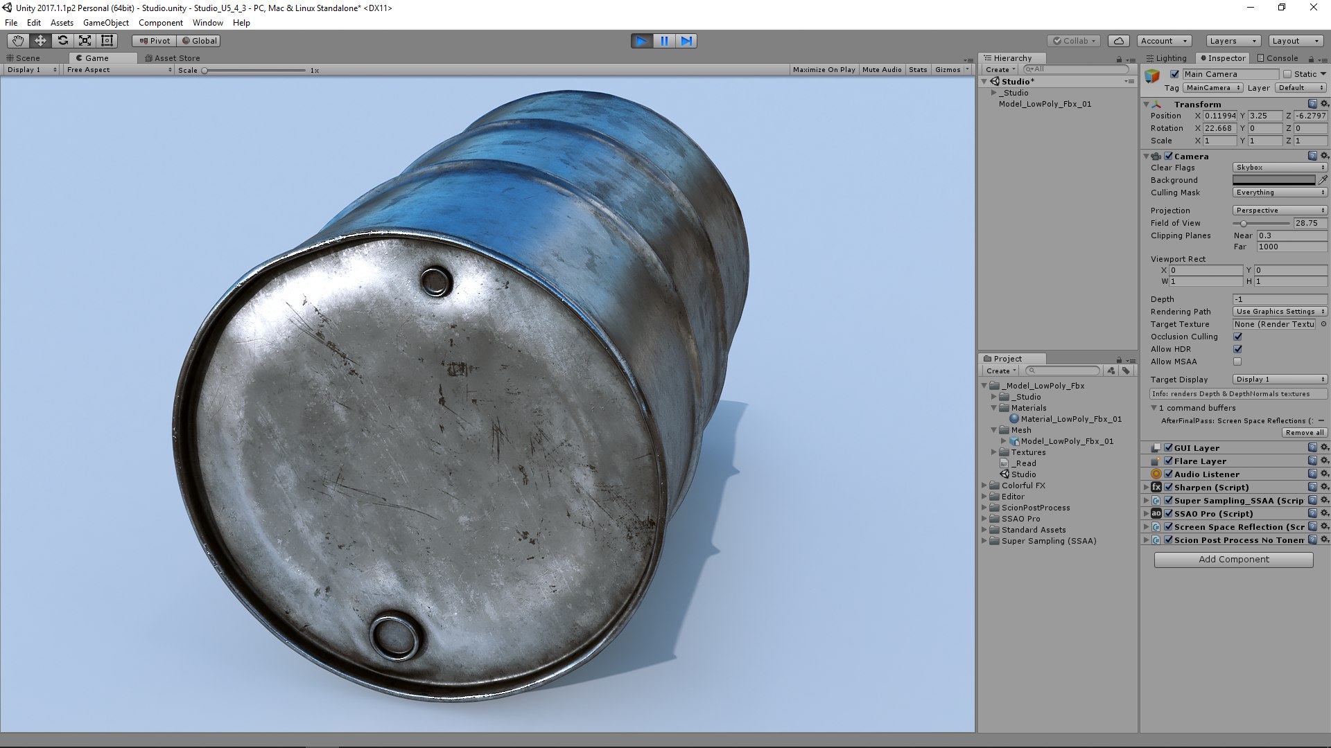1331x748 pixels.
Task: Pause the game playback
Action: click(x=664, y=41)
